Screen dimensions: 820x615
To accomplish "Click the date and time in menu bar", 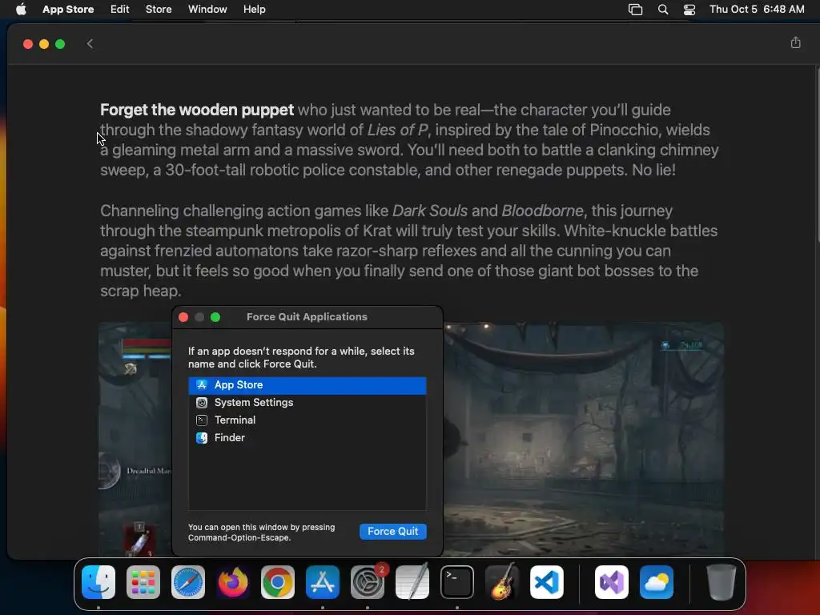I will point(757,10).
